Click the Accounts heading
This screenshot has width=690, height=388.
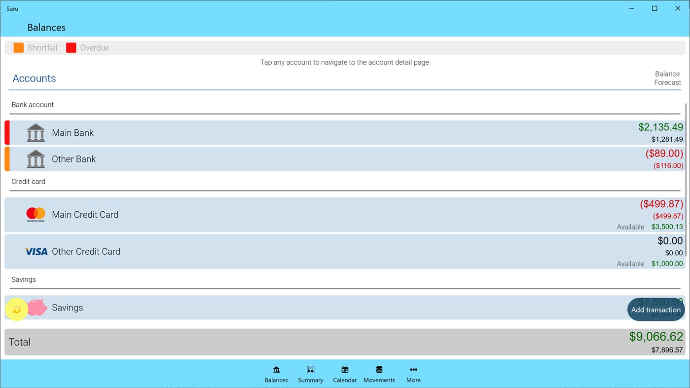click(x=34, y=78)
